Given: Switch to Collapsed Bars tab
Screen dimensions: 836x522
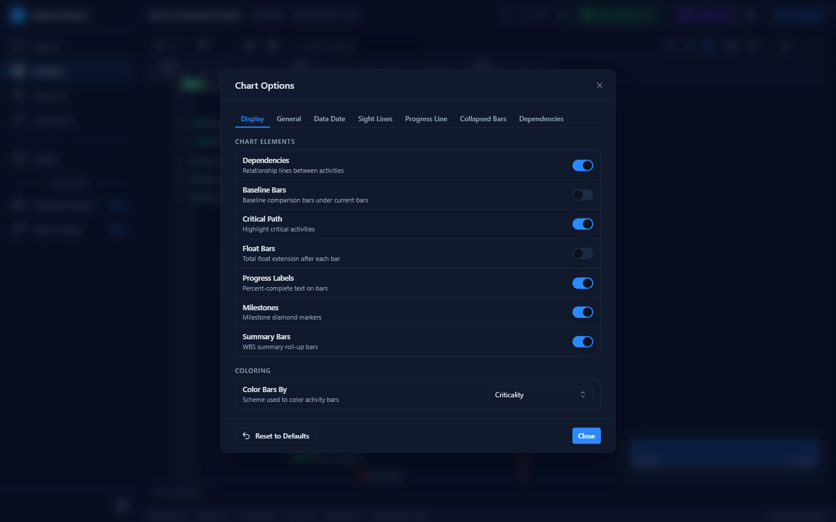Looking at the screenshot, I should (483, 119).
